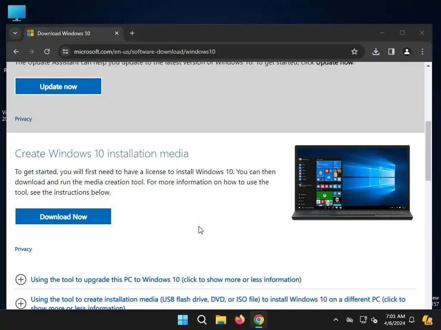Open the Windows Start menu
The image size is (441, 330).
(183, 320)
